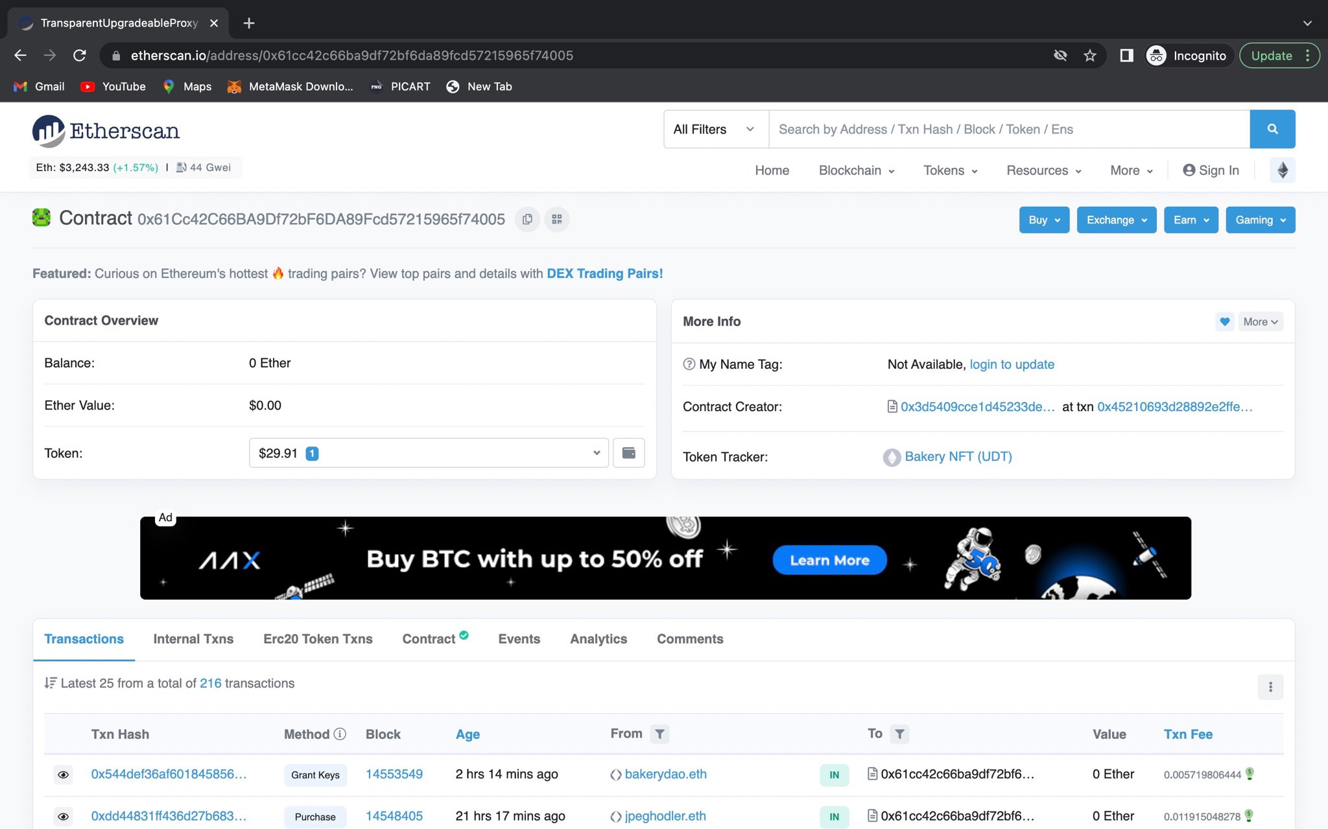The height and width of the screenshot is (829, 1328).
Task: Click the search magnifier icon
Action: point(1273,129)
